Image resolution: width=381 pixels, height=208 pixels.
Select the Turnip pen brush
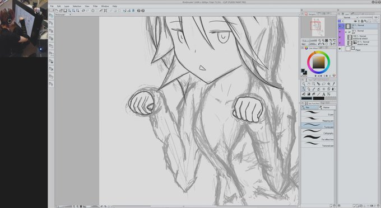[318, 126]
